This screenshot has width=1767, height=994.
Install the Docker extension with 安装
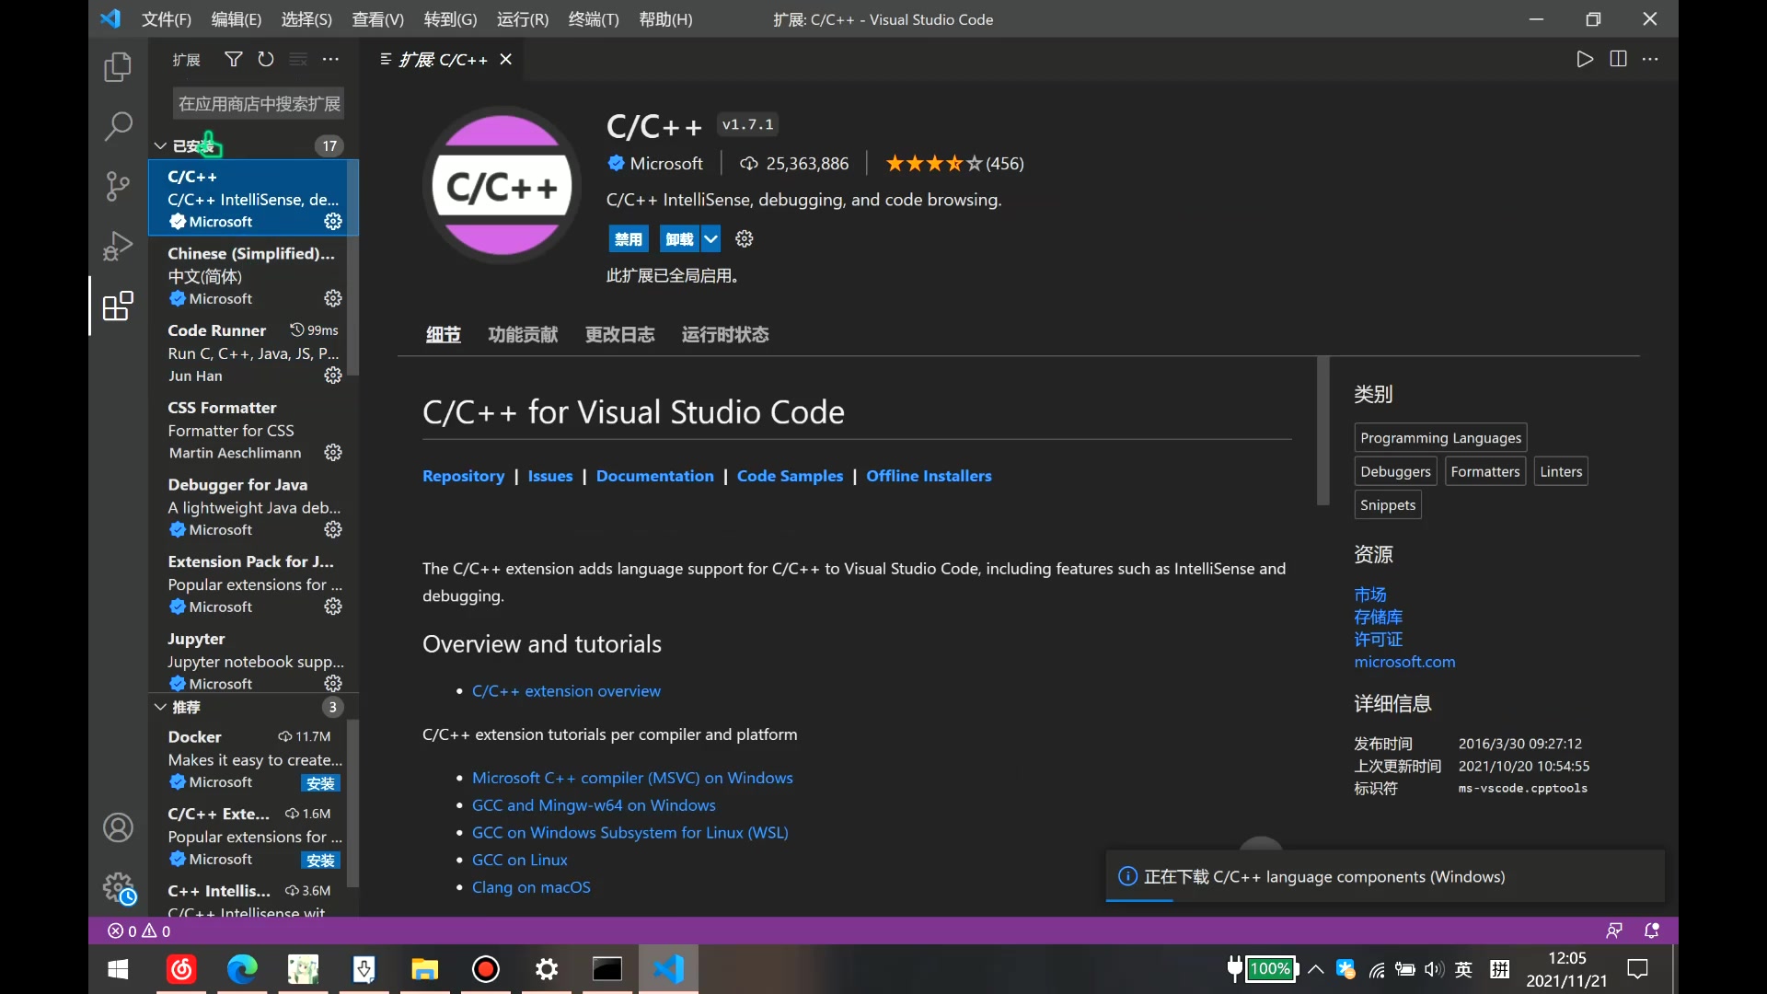[x=319, y=783]
